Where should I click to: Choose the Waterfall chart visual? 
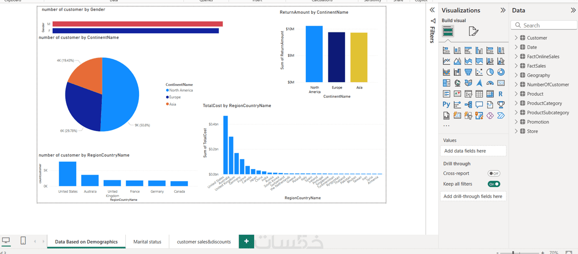(x=457, y=72)
